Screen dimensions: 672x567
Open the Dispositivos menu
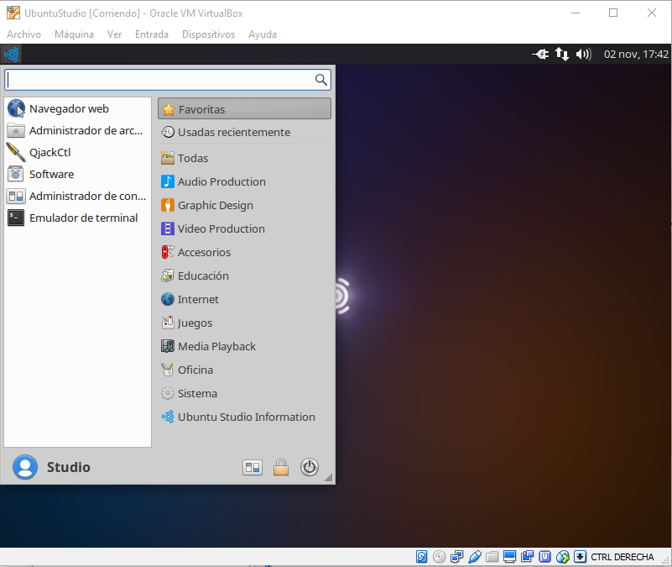tap(208, 34)
